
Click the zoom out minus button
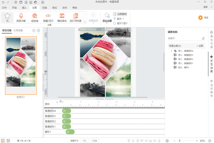tap(174, 140)
